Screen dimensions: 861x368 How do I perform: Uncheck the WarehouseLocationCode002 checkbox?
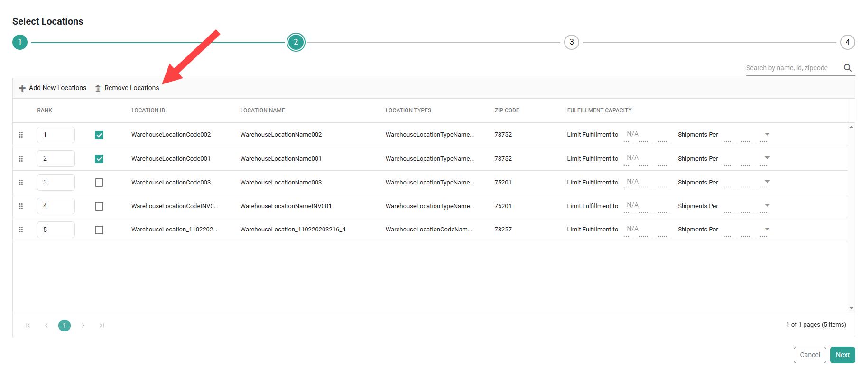(x=99, y=135)
